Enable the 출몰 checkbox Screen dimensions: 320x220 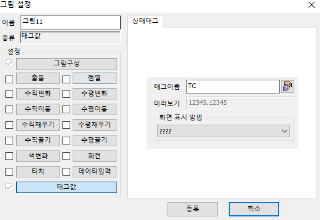tap(9, 79)
